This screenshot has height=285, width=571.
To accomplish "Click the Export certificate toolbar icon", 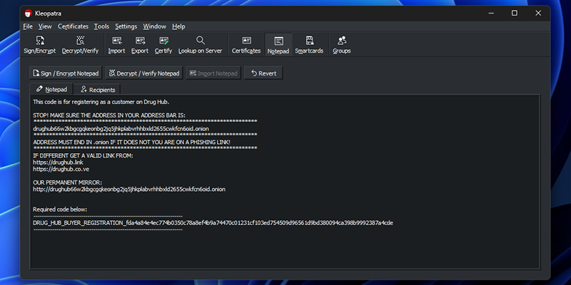I will pos(140,45).
